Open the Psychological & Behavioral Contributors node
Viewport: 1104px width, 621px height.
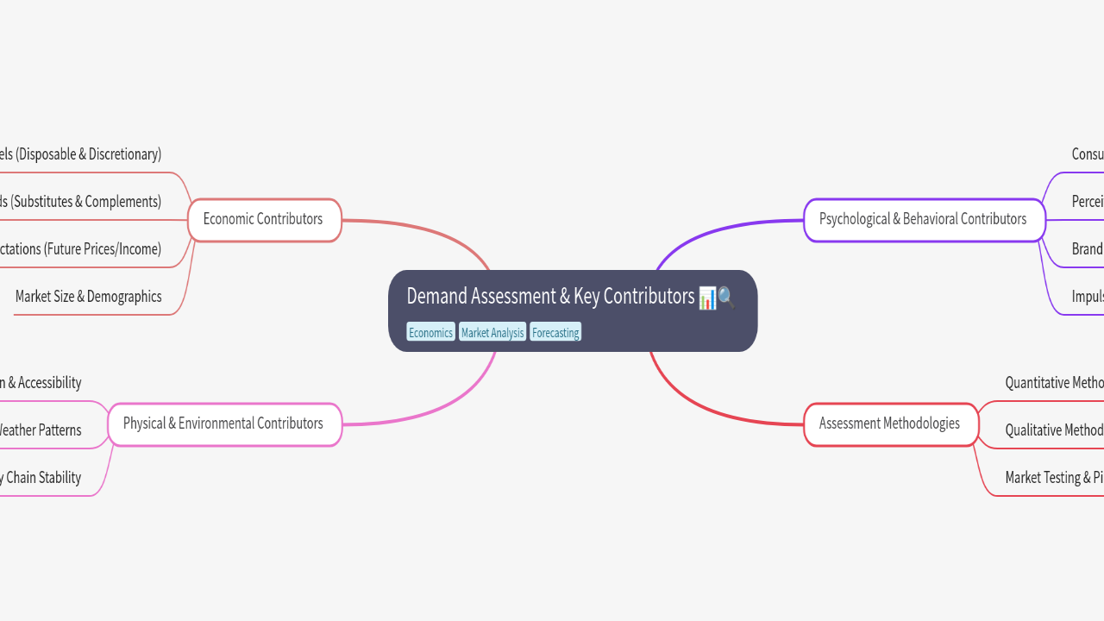tap(923, 219)
